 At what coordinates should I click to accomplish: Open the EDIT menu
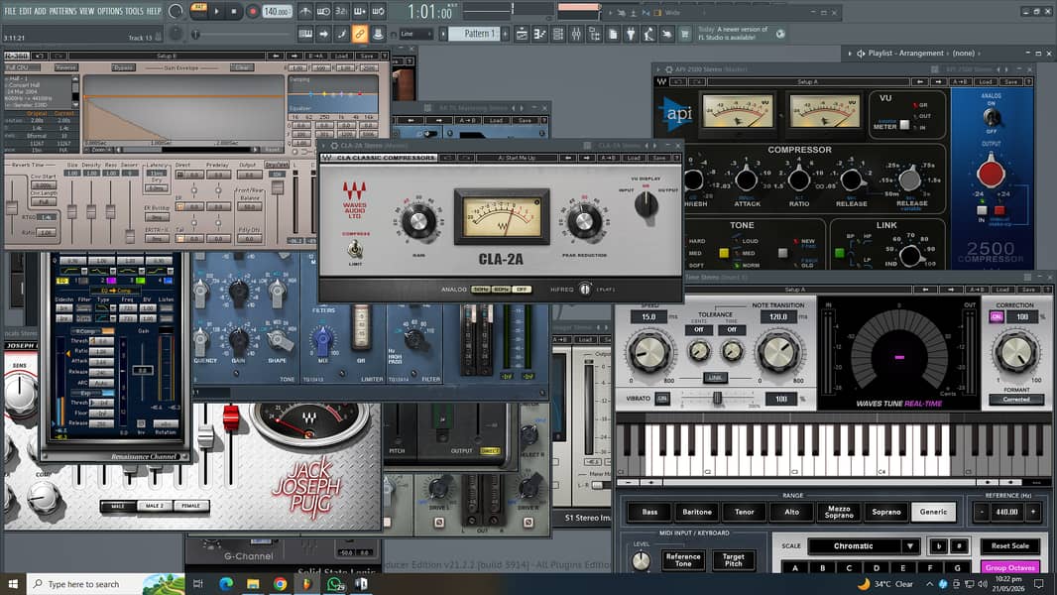(x=25, y=11)
